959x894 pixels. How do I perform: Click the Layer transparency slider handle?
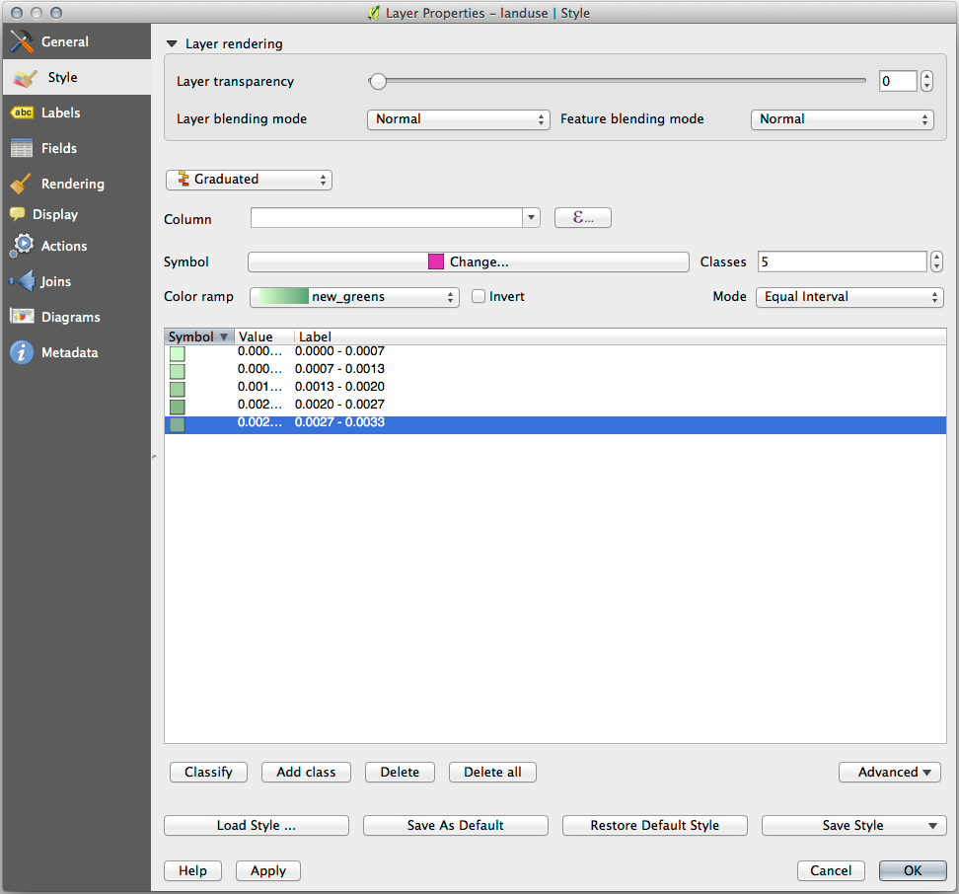tap(377, 81)
